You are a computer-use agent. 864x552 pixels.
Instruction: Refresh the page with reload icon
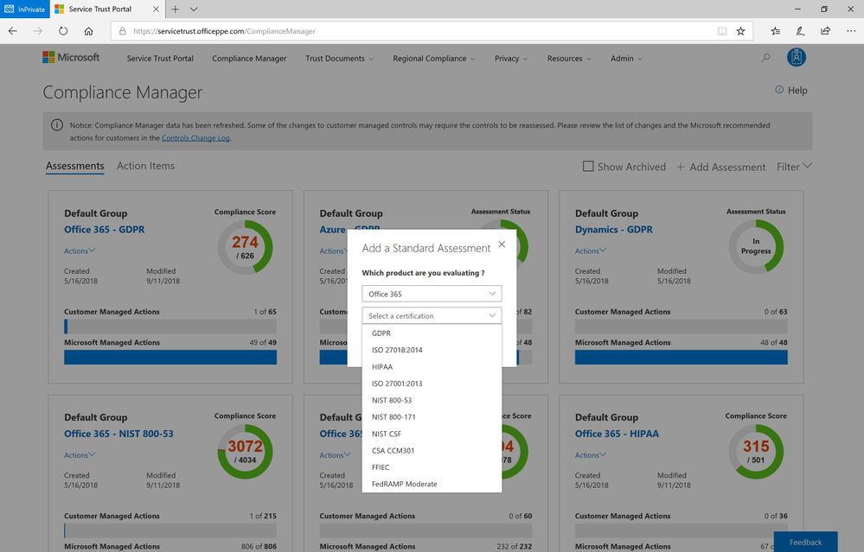[63, 31]
